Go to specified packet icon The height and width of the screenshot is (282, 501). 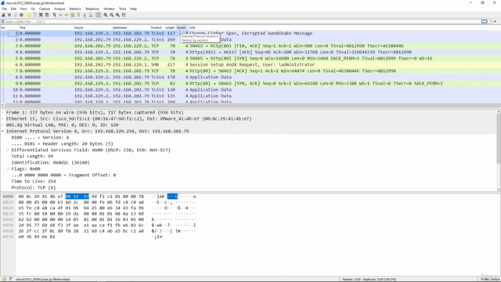pos(73,15)
